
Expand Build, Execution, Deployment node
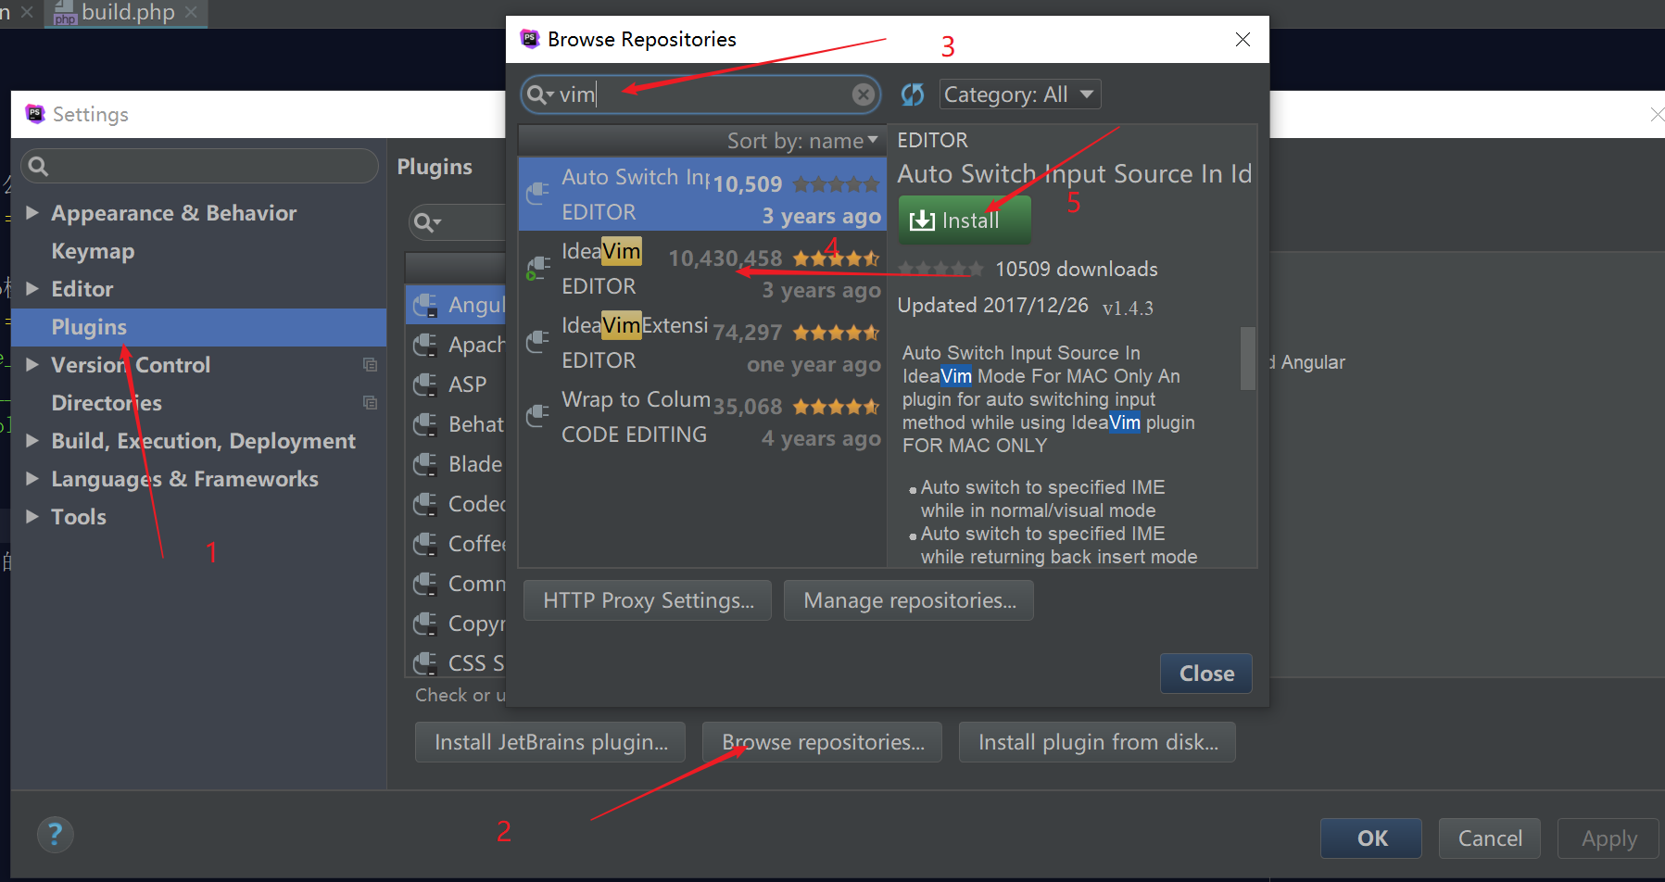point(32,441)
